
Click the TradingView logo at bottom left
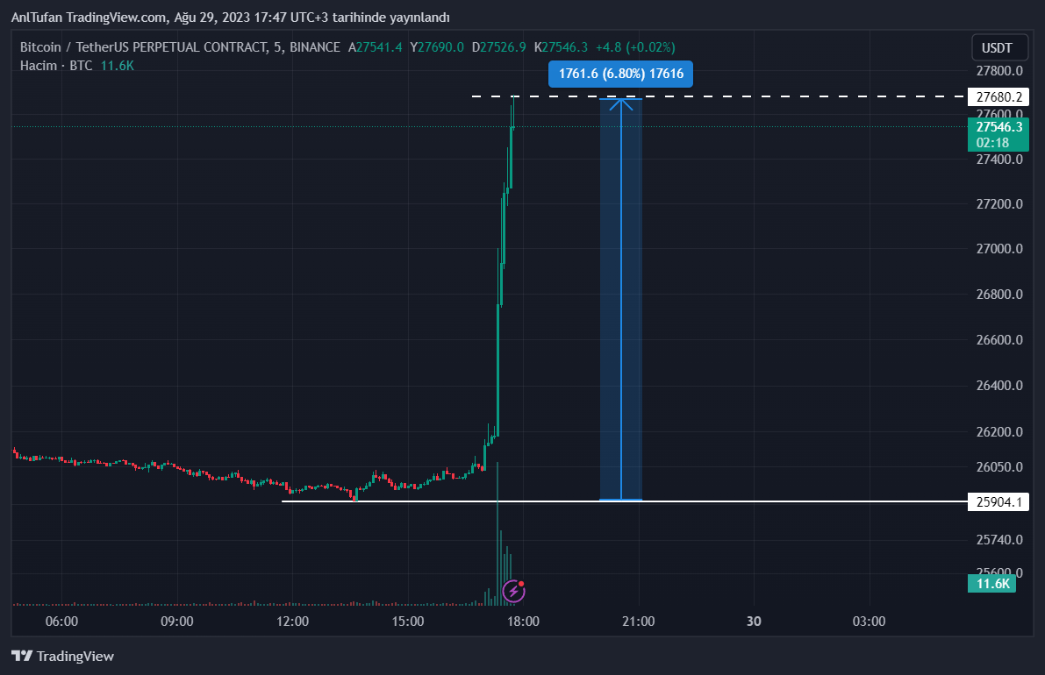[62, 656]
